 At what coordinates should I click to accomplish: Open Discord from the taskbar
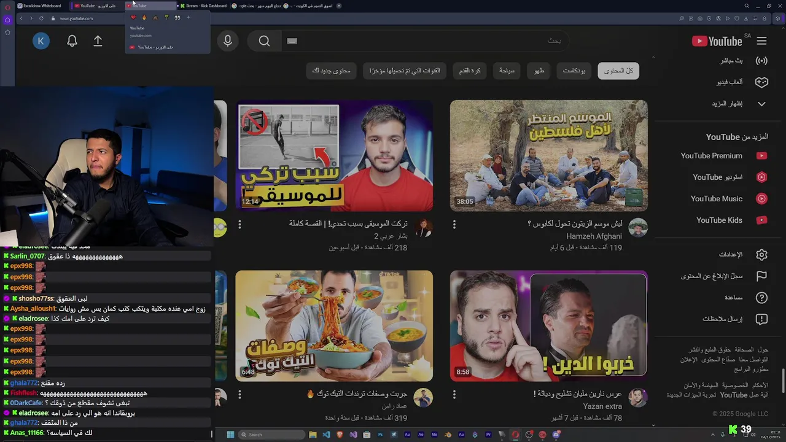[x=556, y=435]
